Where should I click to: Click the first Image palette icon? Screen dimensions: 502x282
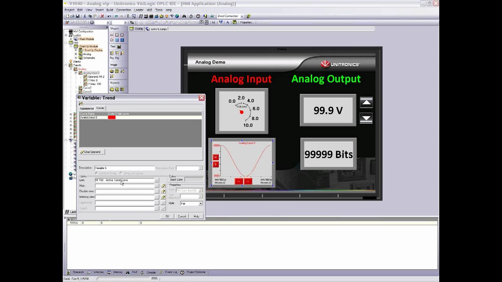pos(111,71)
